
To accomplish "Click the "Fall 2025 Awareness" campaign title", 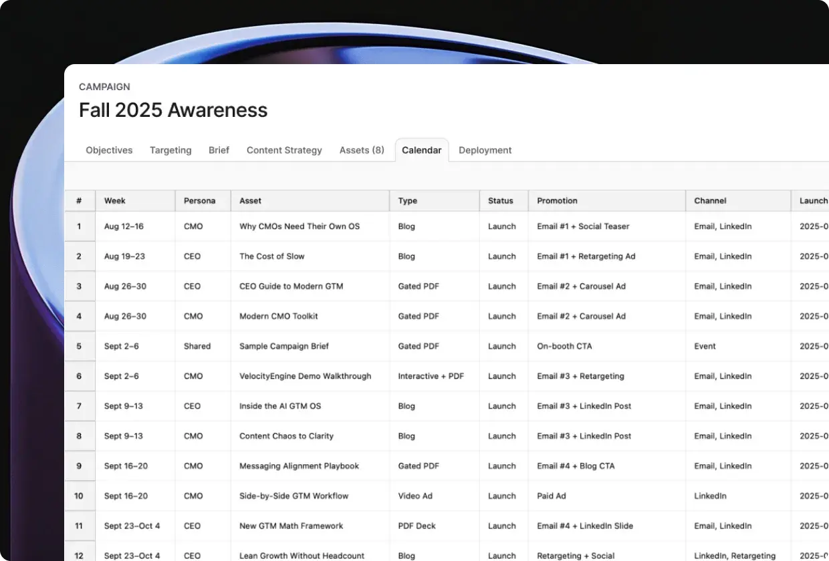I will pyautogui.click(x=173, y=110).
